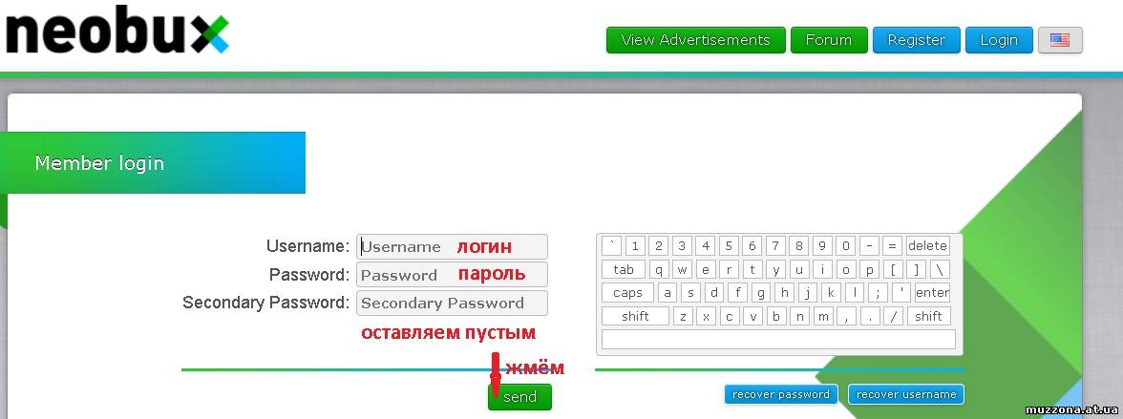Tap the w key on virtual keyboard
Image resolution: width=1123 pixels, height=419 pixels.
(x=683, y=270)
